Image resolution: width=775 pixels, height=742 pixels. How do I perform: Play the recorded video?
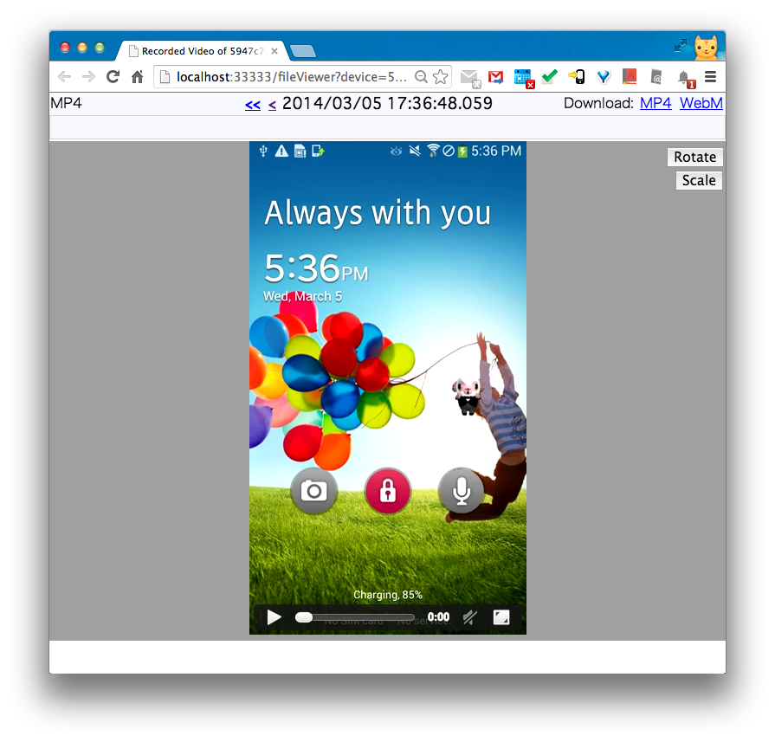[274, 617]
